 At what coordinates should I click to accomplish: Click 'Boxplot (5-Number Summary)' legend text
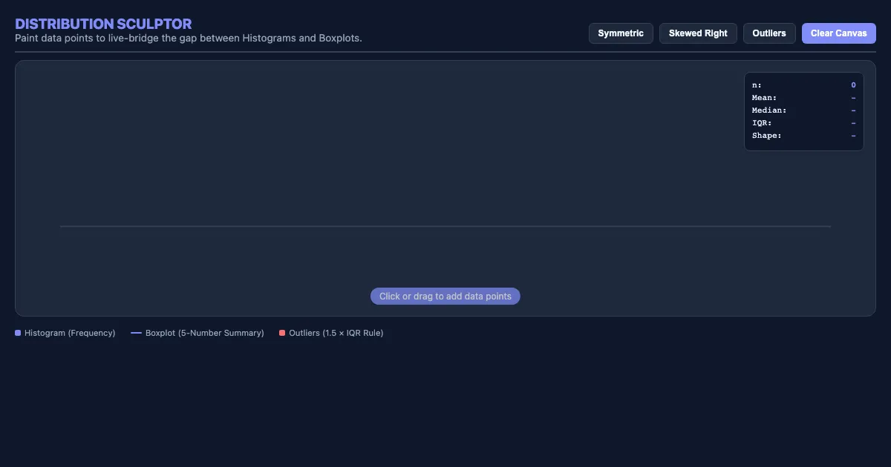205,334
